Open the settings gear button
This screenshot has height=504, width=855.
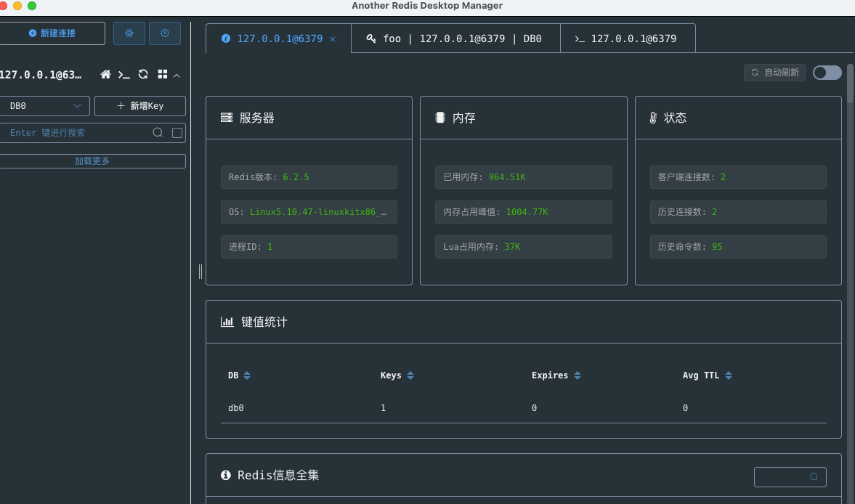129,33
